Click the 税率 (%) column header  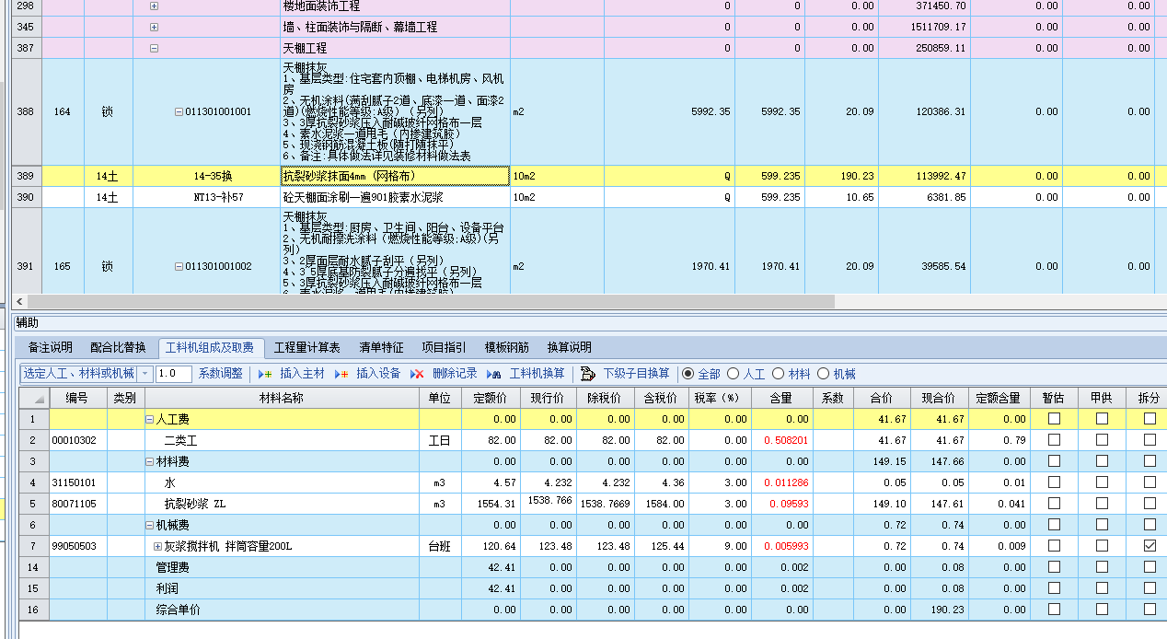[x=718, y=399]
